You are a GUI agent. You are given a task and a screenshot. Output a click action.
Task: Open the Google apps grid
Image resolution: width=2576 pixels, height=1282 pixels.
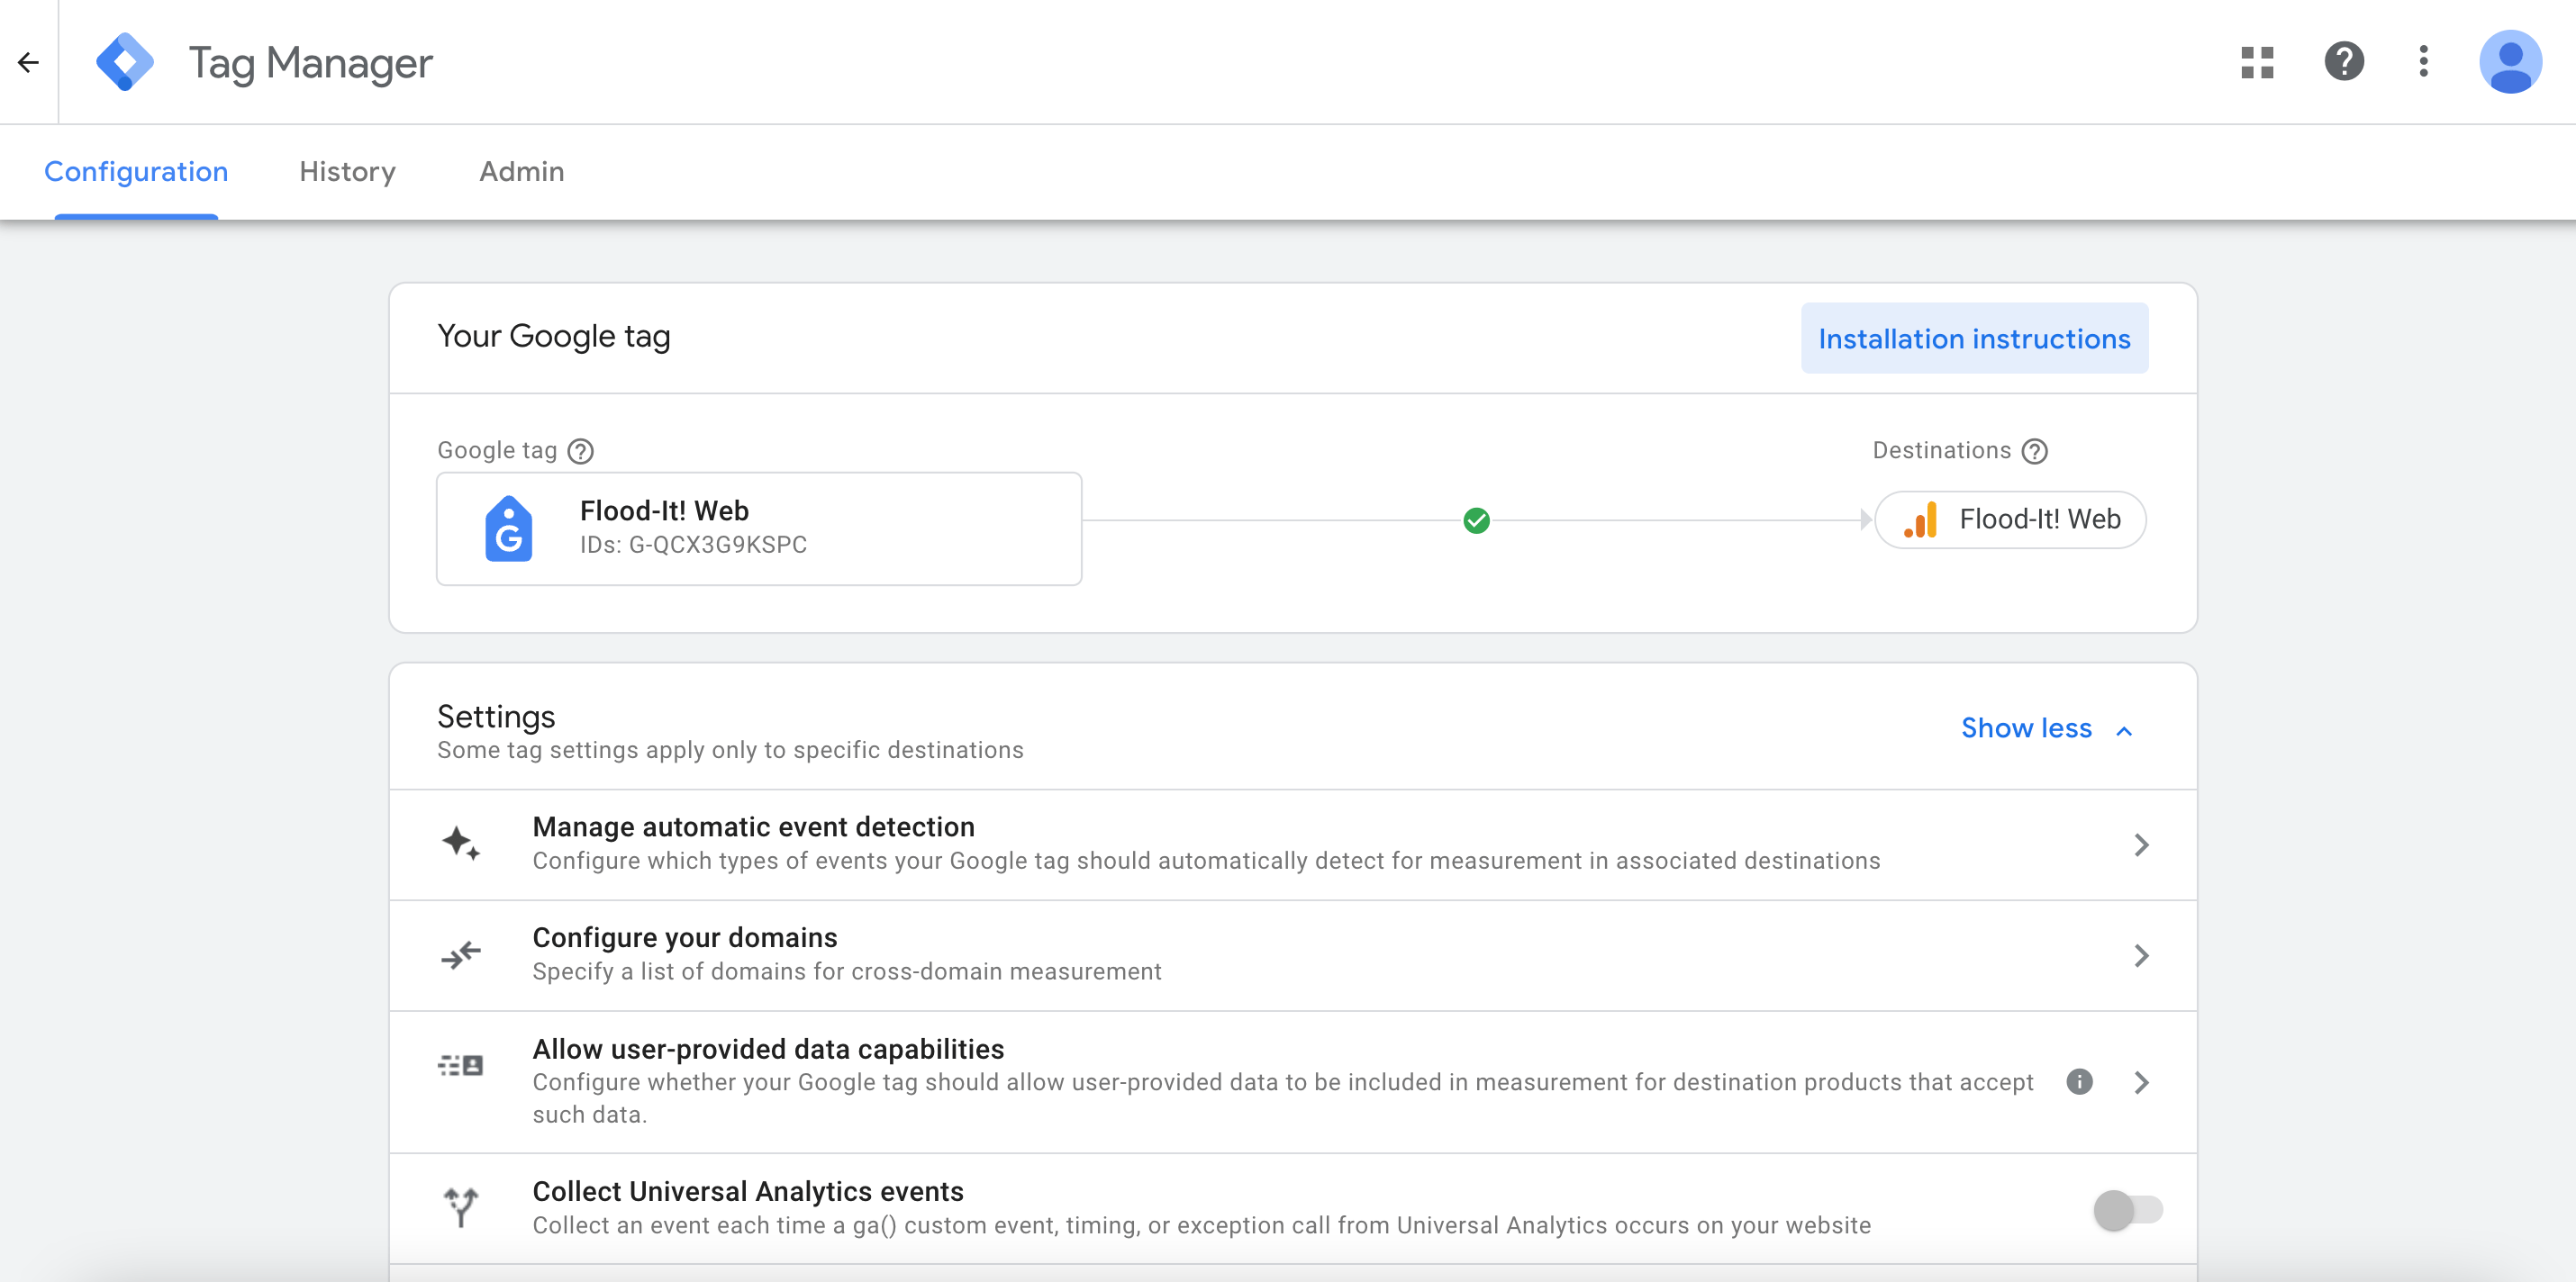click(x=2257, y=62)
